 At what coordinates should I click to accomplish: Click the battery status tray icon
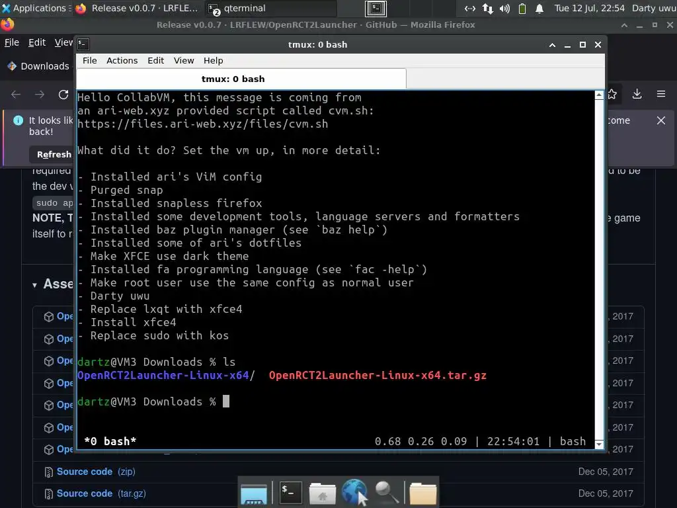[x=522, y=8]
